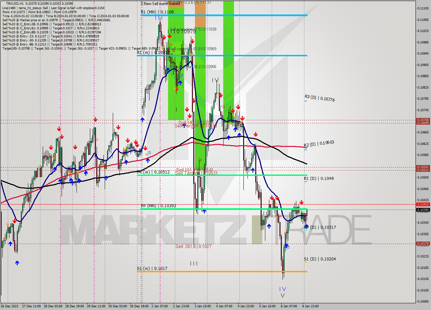Image resolution: width=431 pixels, height=310 pixels.
Task: Click the 'R3 (D) | 0.10776' pivot label
Action: pyautogui.click(x=320, y=98)
